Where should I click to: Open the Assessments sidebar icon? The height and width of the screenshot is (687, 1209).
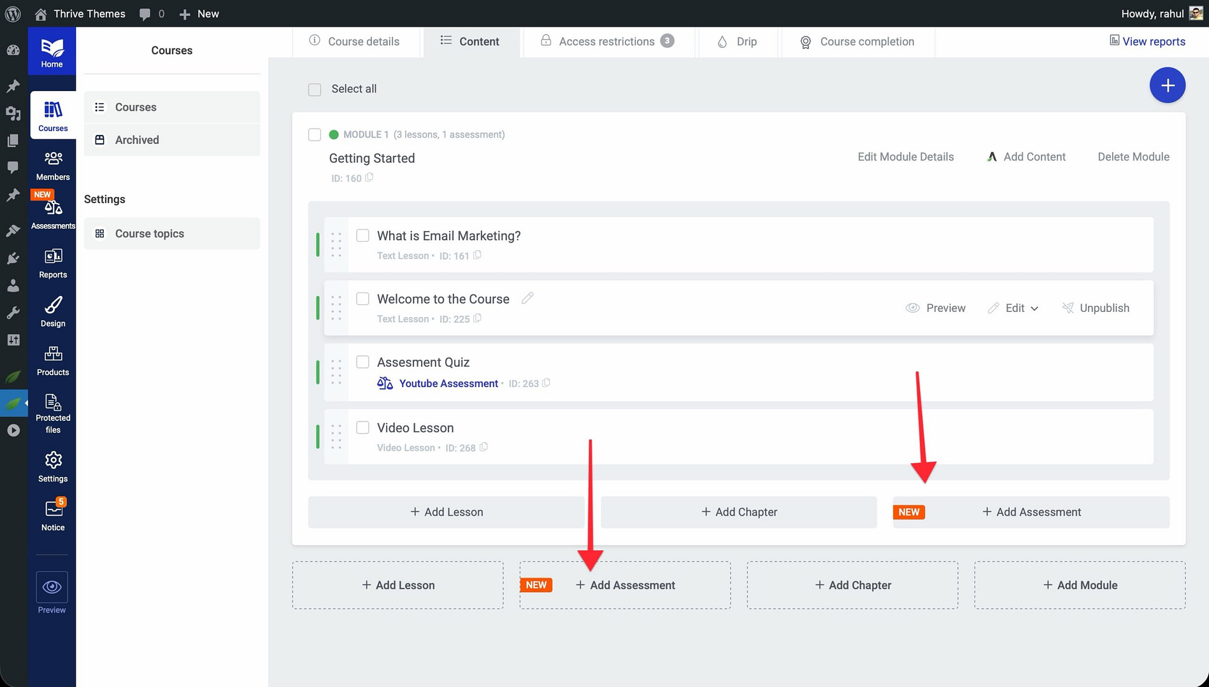click(x=53, y=209)
